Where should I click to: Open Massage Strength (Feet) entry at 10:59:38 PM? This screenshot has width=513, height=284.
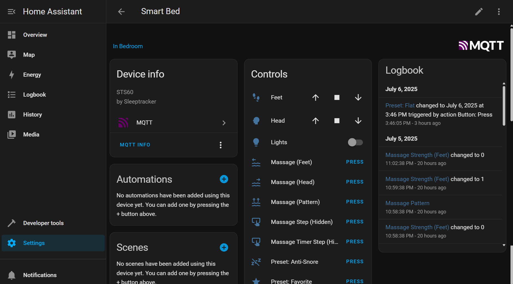417,179
